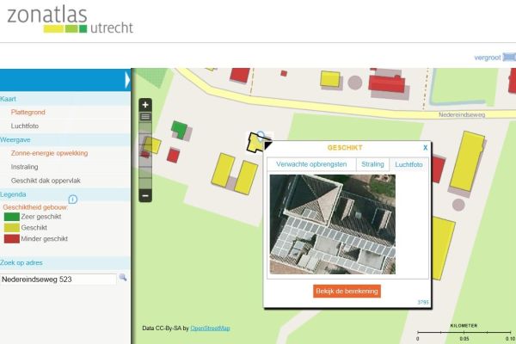The width and height of the screenshot is (516, 344).
Task: Click the zoom in plus button
Action: (145, 104)
